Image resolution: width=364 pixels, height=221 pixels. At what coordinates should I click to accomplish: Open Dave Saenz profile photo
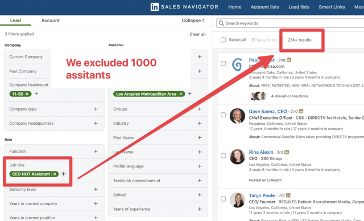(237, 116)
